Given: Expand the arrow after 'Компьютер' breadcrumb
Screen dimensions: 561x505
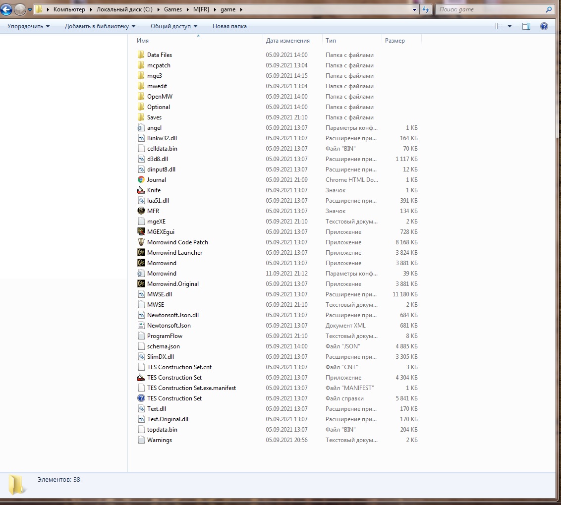Looking at the screenshot, I should (91, 9).
